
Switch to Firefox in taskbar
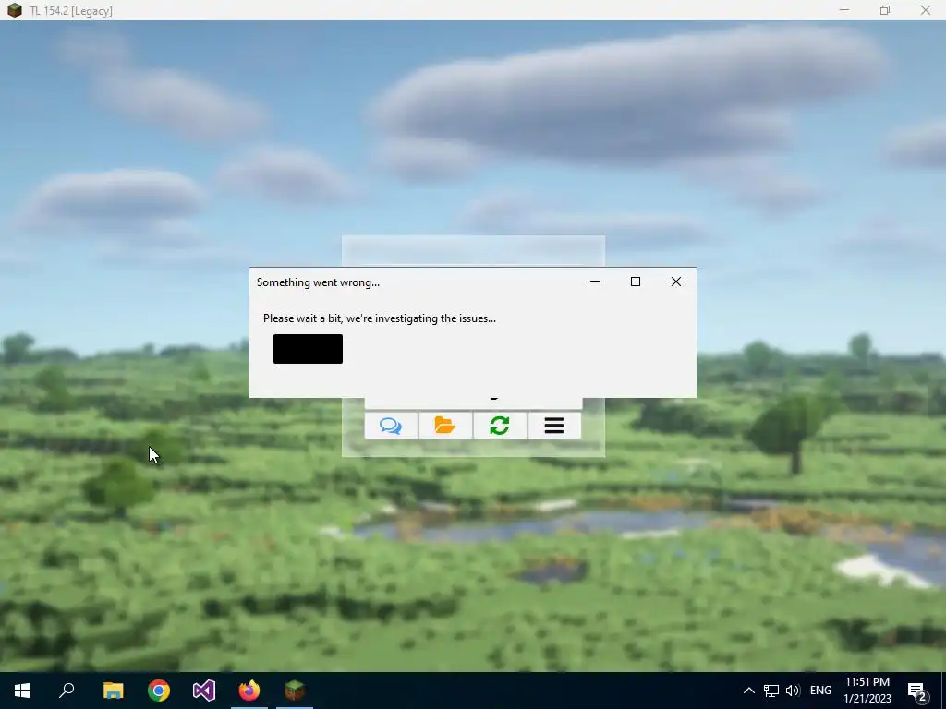[x=249, y=691]
